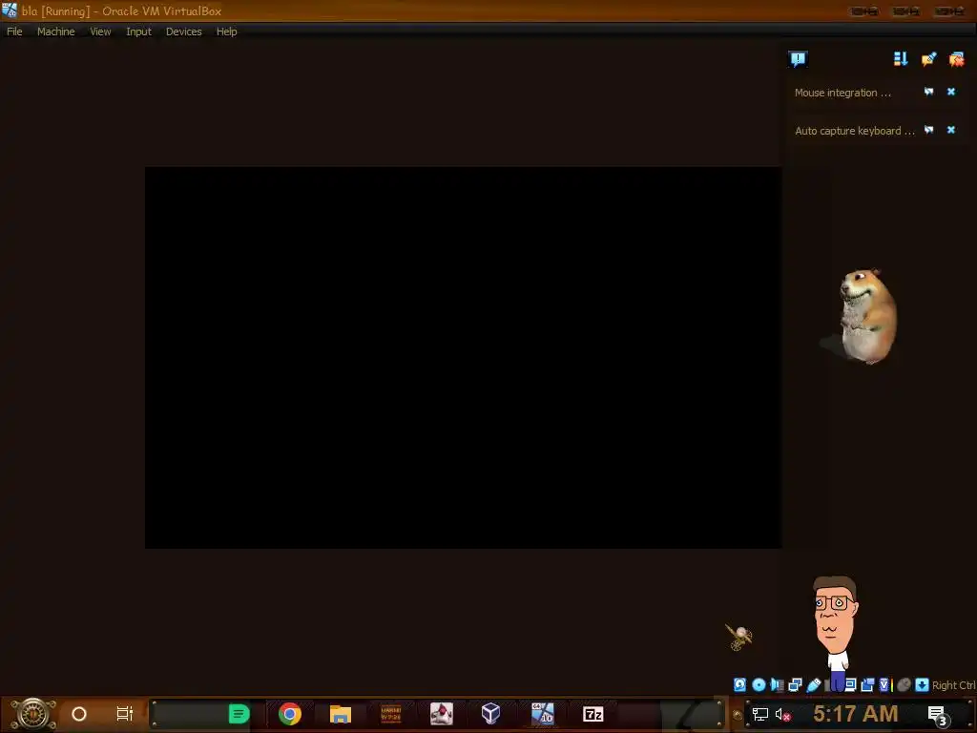Click the muted volume tray icon

(x=782, y=714)
